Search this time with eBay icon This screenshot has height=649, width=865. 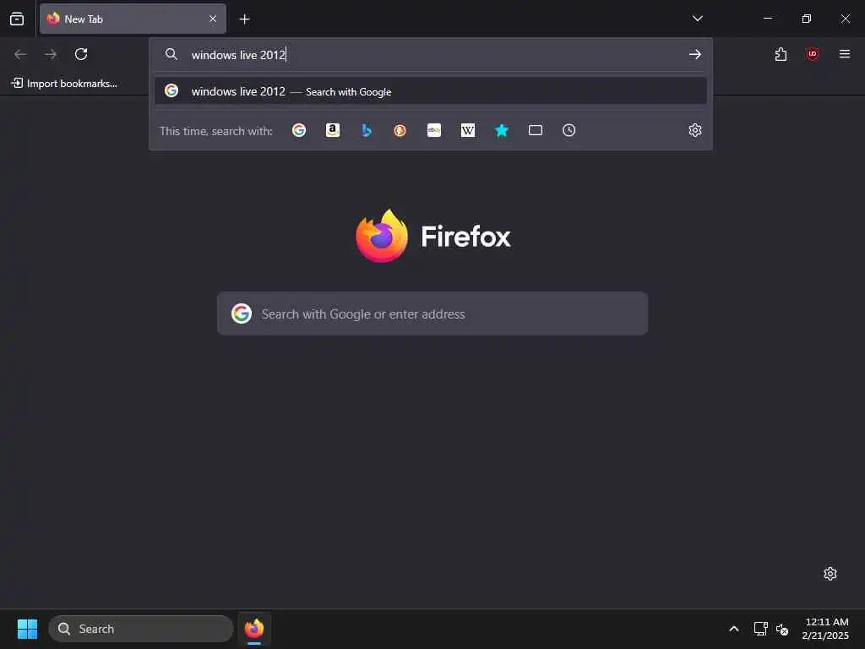point(433,130)
